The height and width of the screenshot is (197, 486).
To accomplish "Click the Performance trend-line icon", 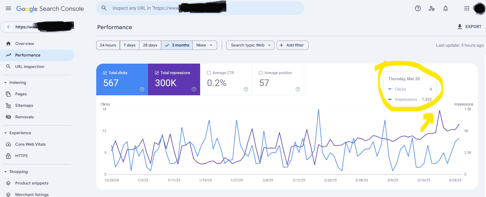I will pos(8,55).
